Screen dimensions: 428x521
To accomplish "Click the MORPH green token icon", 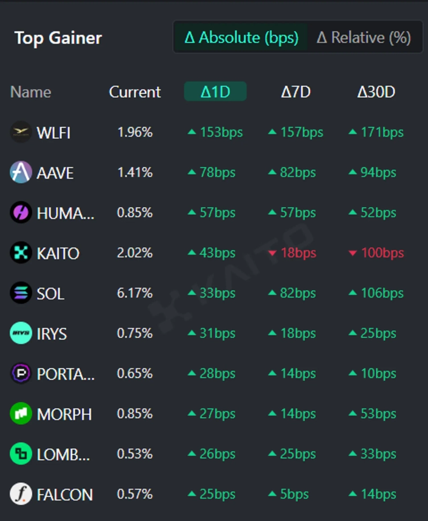I will pyautogui.click(x=21, y=413).
